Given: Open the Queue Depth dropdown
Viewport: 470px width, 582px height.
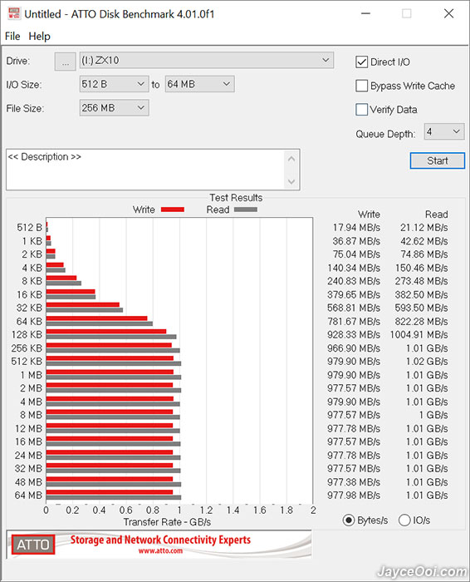Looking at the screenshot, I should tap(444, 131).
